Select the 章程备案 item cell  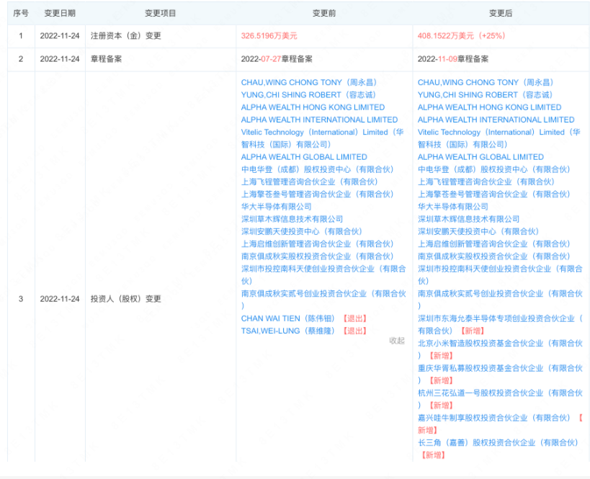click(106, 58)
